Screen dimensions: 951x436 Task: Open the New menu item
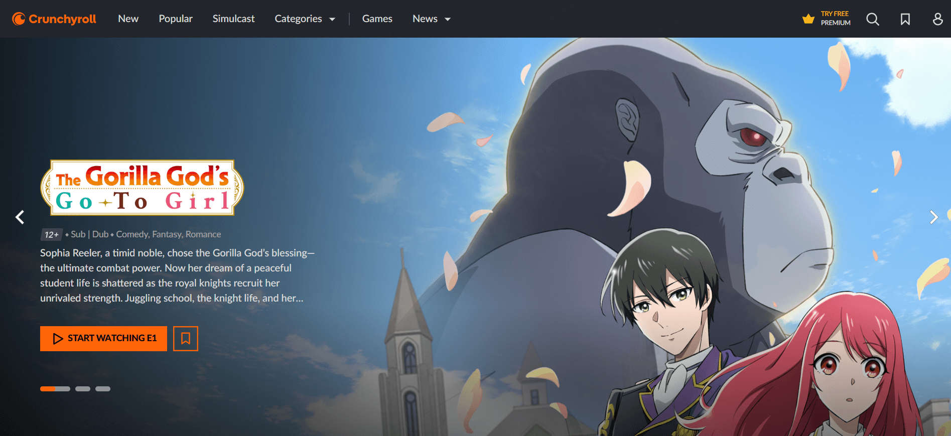tap(128, 19)
